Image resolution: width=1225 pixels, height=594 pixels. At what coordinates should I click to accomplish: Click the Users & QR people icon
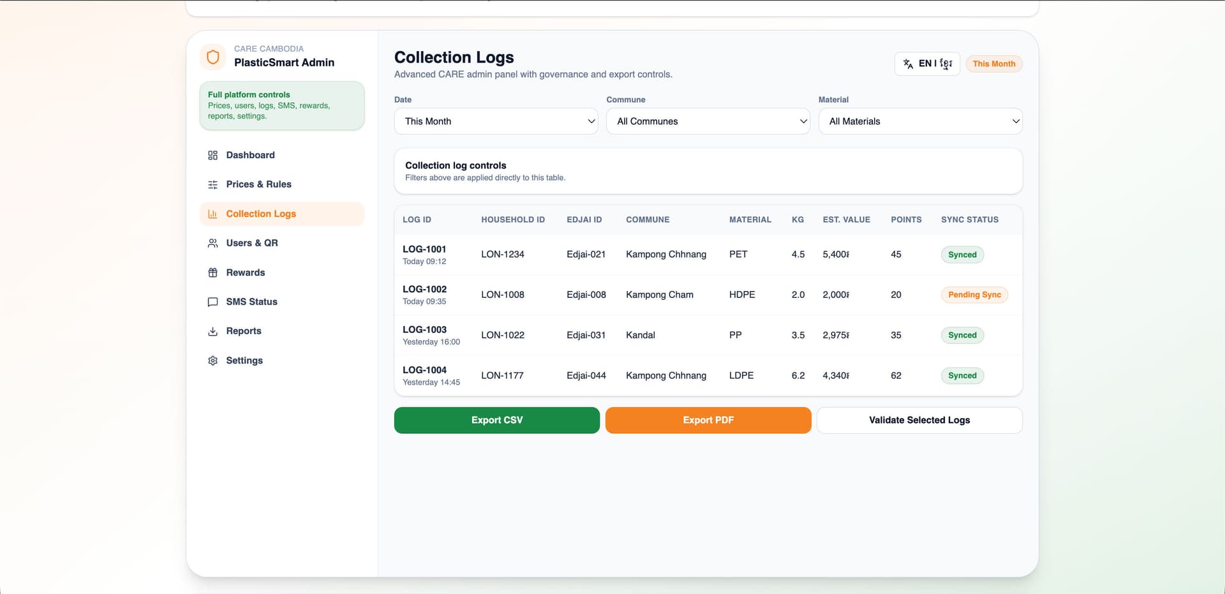click(x=213, y=243)
